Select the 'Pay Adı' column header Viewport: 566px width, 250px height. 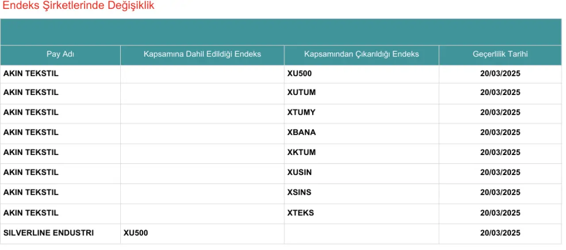click(60, 54)
